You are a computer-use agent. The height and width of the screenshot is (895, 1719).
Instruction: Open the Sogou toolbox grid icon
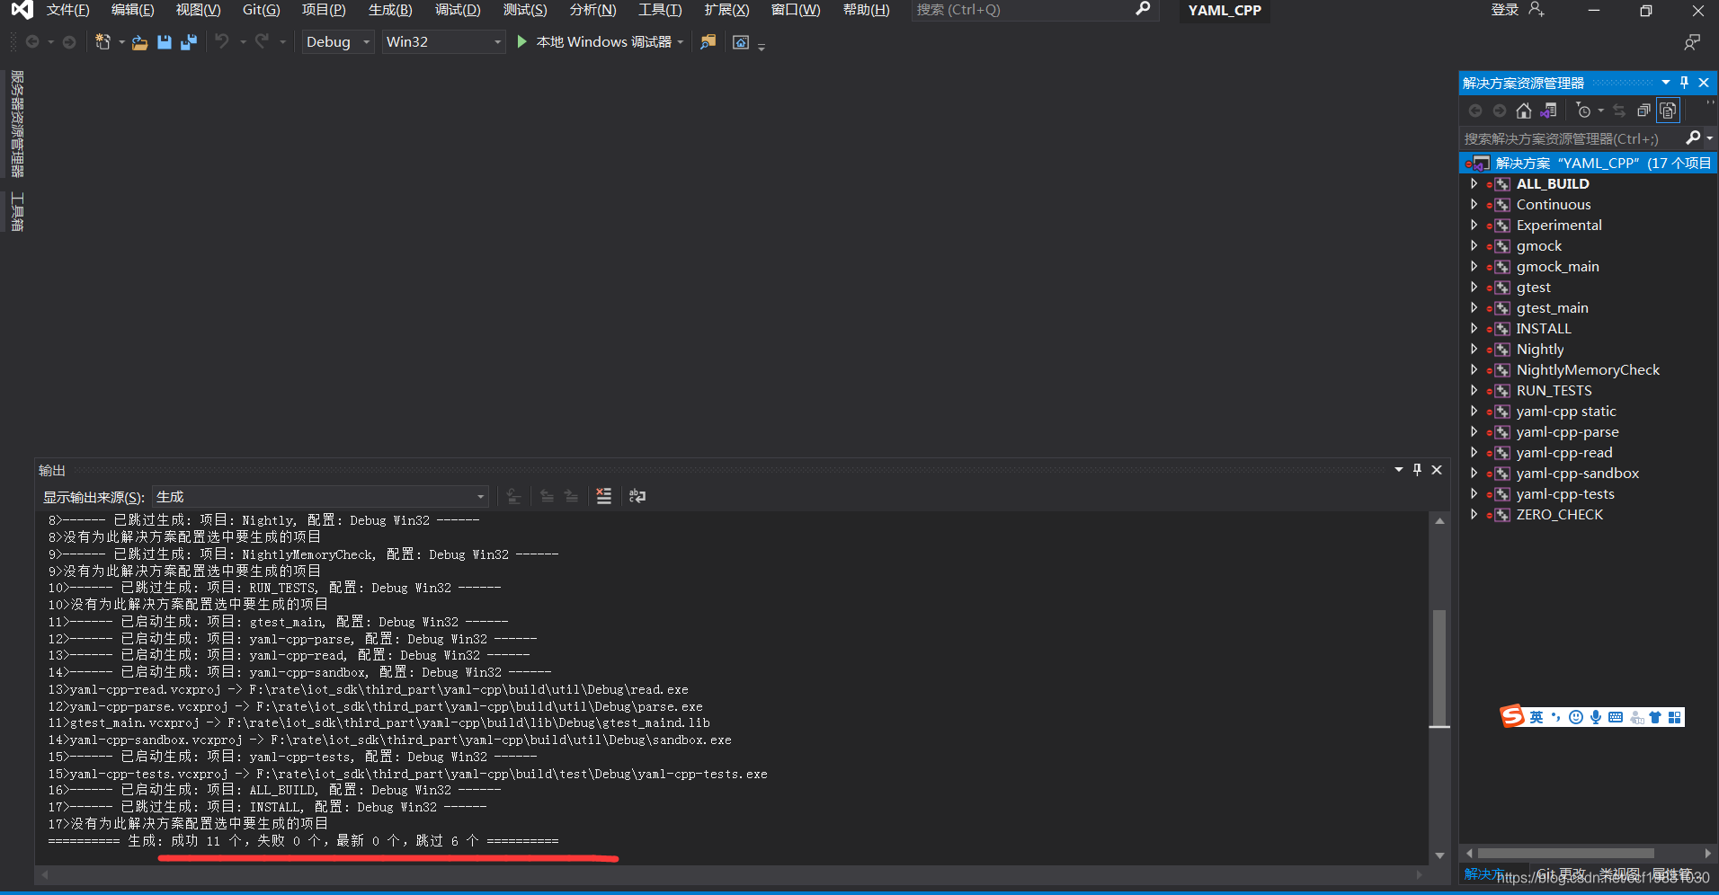pyautogui.click(x=1674, y=717)
